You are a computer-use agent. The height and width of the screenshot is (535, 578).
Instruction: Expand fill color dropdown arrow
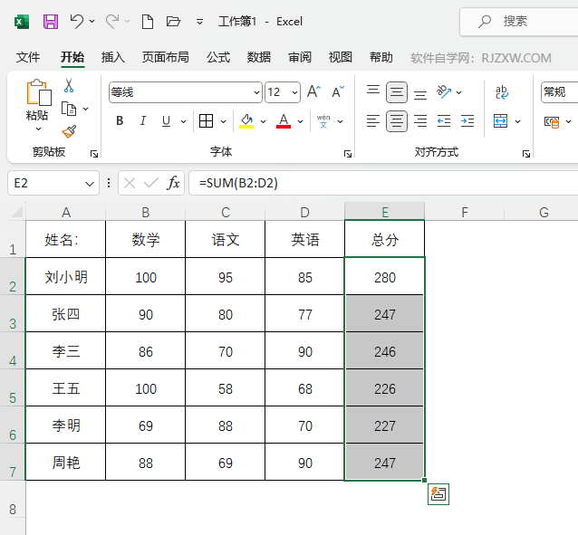click(x=263, y=121)
